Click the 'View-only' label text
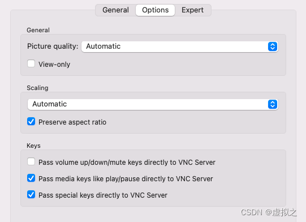306x222 pixels. click(54, 65)
